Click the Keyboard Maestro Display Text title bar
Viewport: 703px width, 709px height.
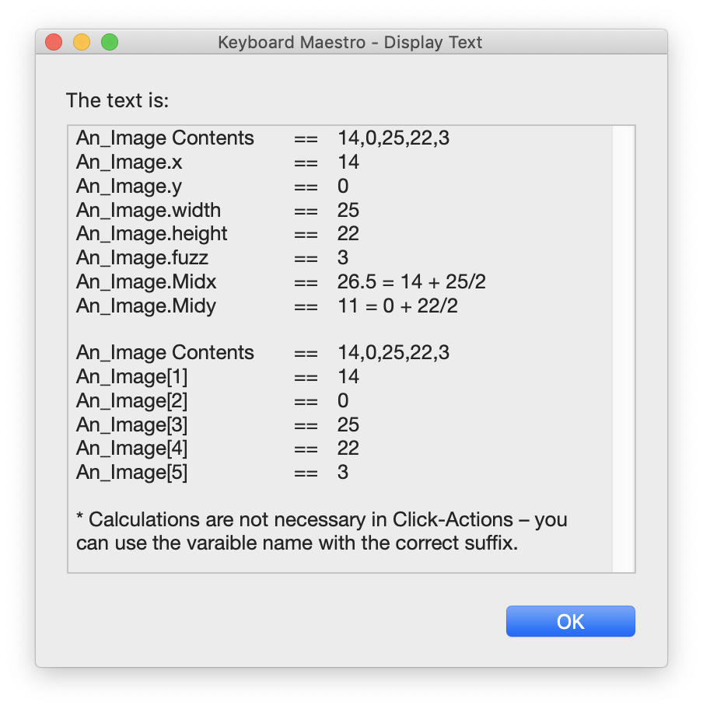coord(351,42)
